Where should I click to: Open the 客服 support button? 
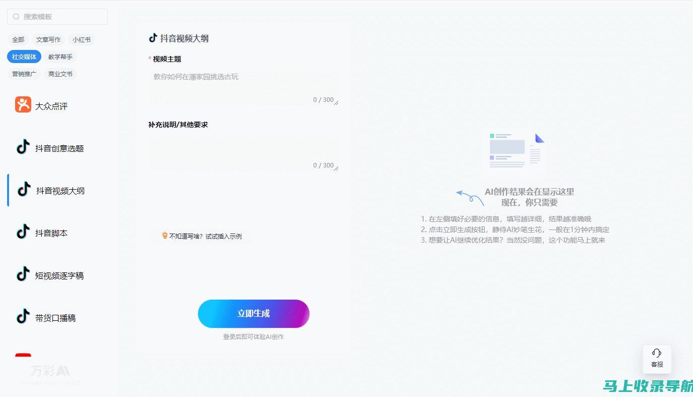[657, 359]
